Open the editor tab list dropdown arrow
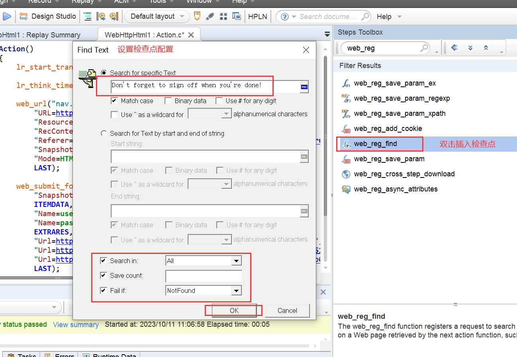This screenshot has width=517, height=357. [327, 34]
